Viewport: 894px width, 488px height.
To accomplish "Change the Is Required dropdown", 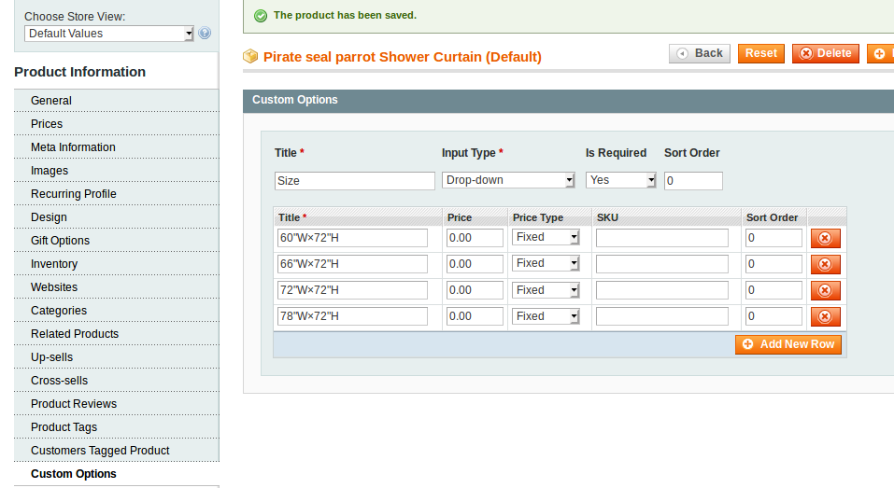I will (x=621, y=180).
